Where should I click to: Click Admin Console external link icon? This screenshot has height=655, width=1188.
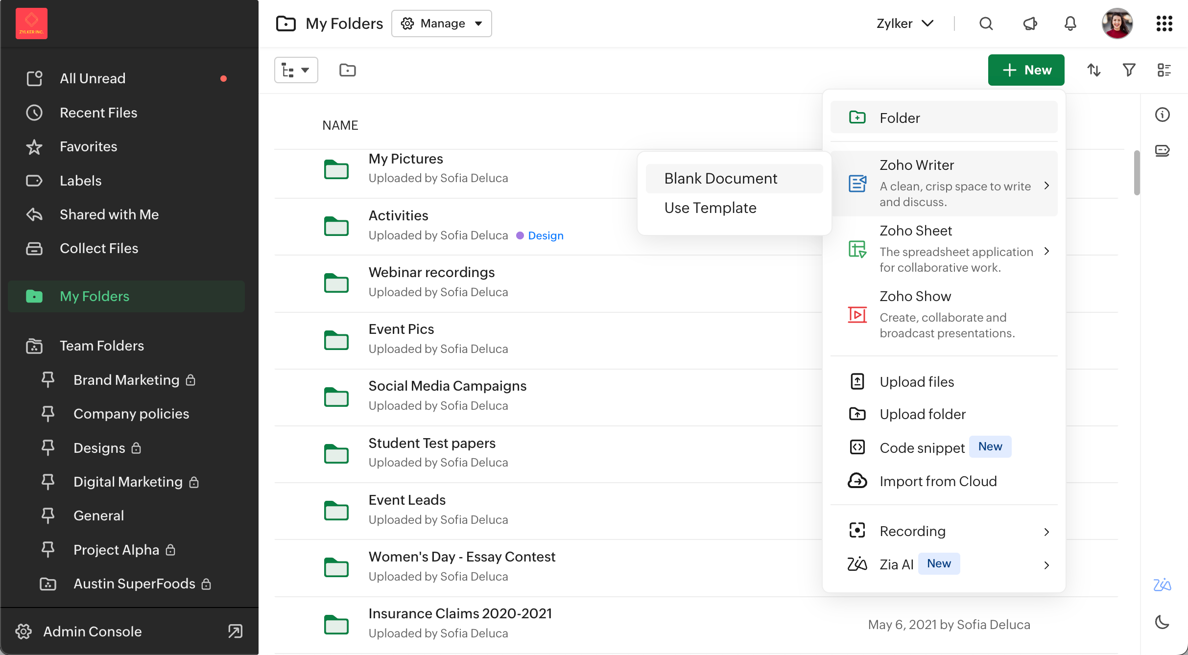(x=235, y=632)
